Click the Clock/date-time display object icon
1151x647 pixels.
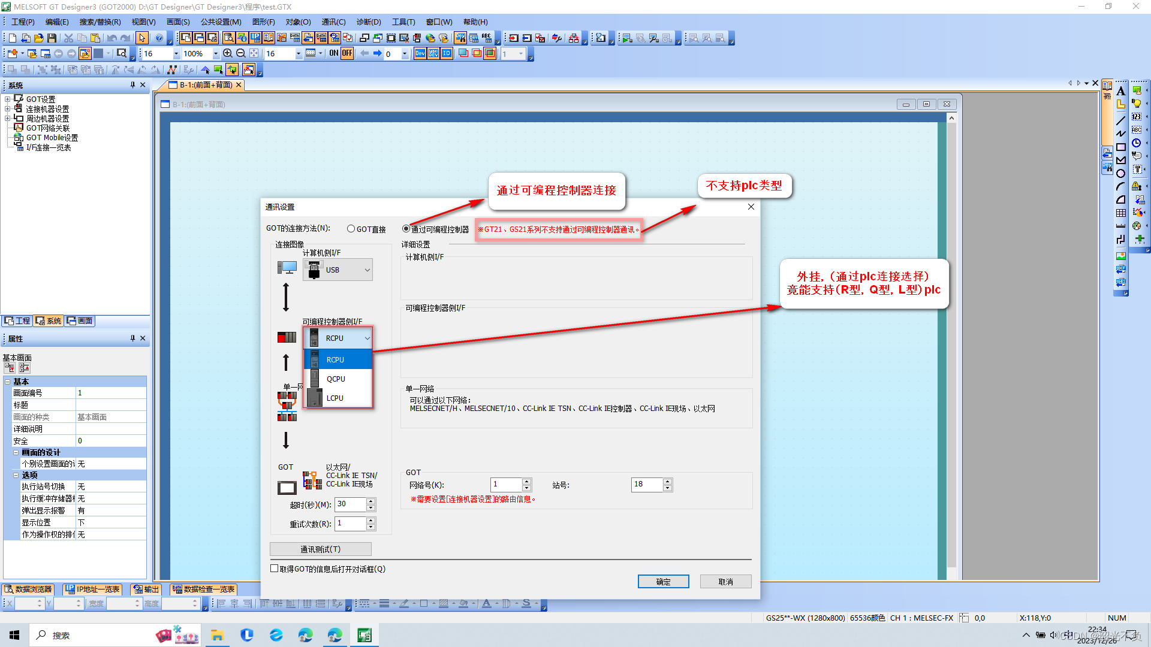[1137, 143]
